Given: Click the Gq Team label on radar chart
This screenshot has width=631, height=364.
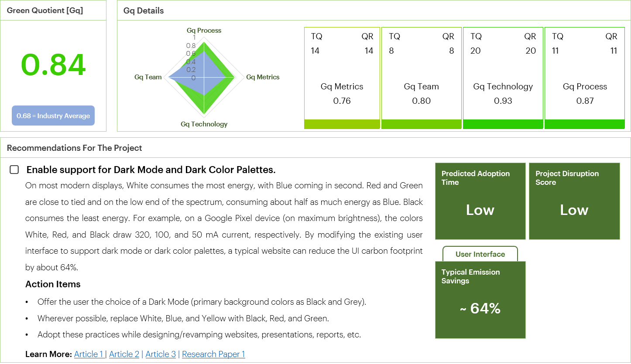Looking at the screenshot, I should point(148,77).
